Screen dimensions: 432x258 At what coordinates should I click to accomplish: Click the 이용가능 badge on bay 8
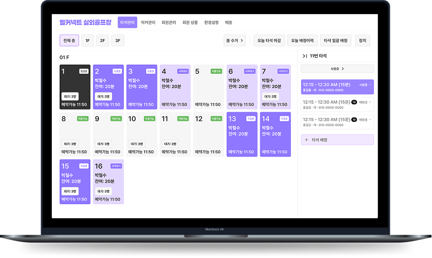click(x=83, y=119)
